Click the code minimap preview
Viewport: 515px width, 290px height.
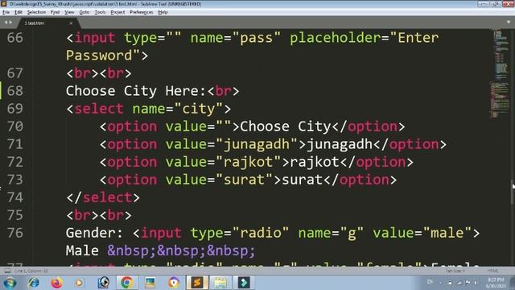coord(499,74)
